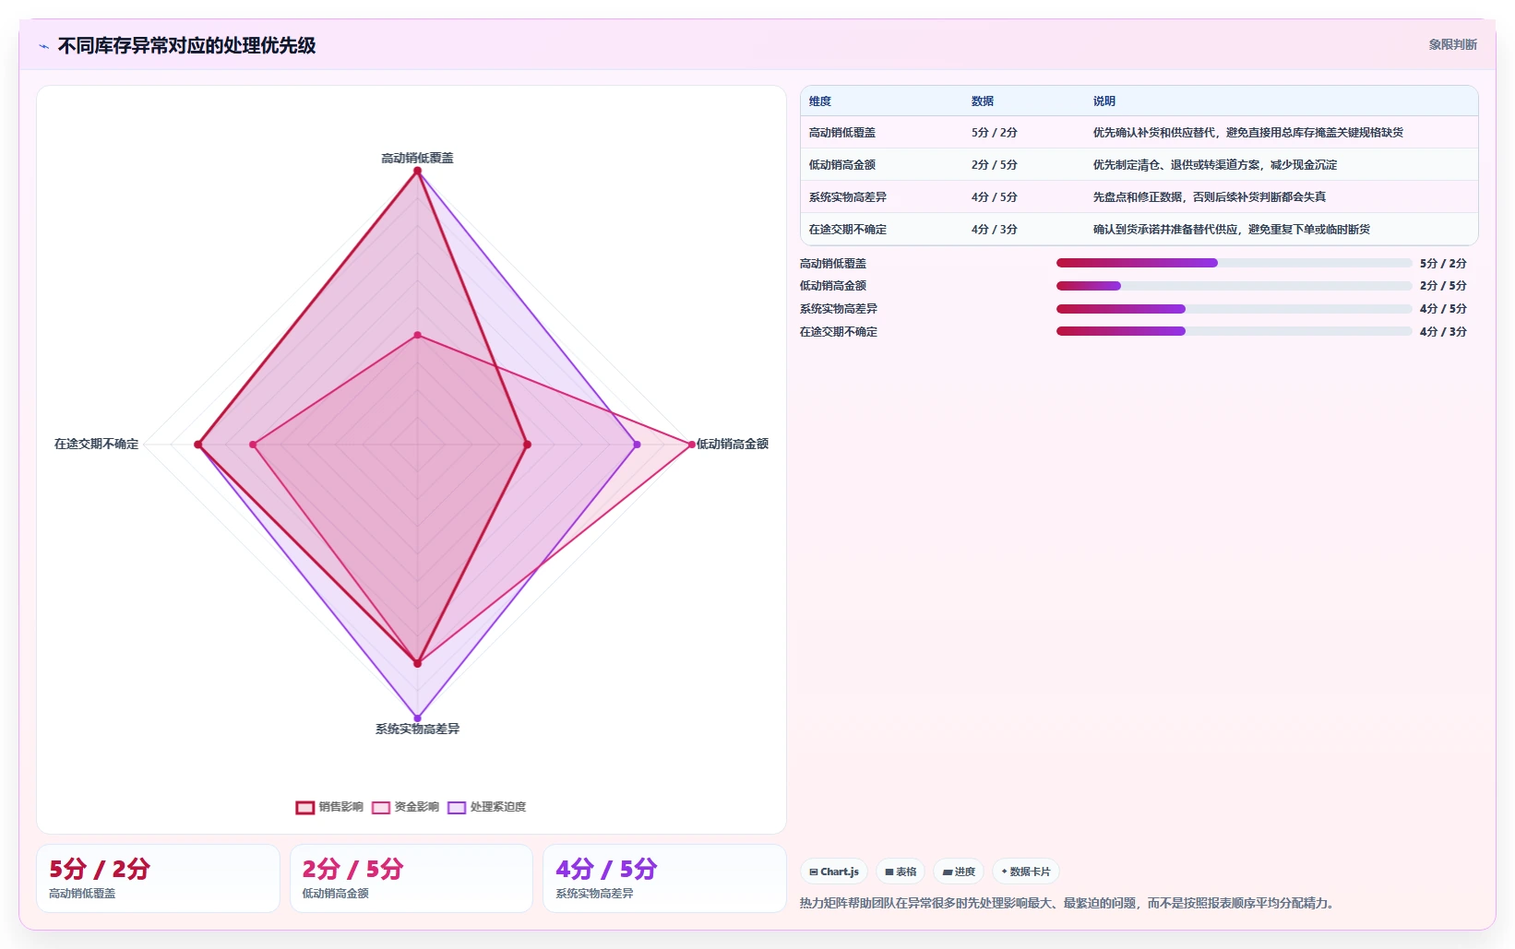Click description starting 优先制定清仓
The image size is (1515, 949).
(1215, 165)
